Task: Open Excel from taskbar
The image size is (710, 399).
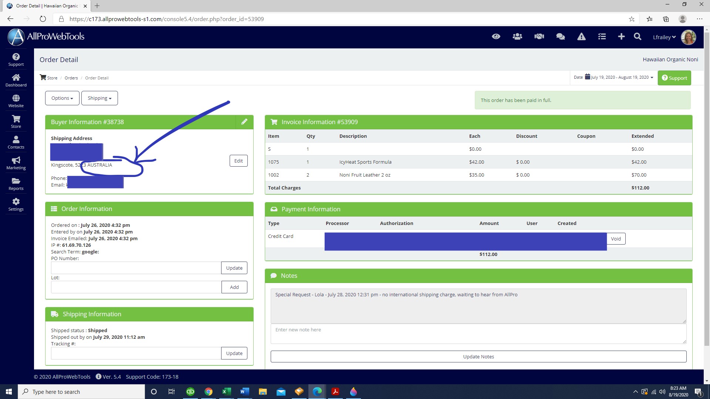Action: pyautogui.click(x=226, y=392)
